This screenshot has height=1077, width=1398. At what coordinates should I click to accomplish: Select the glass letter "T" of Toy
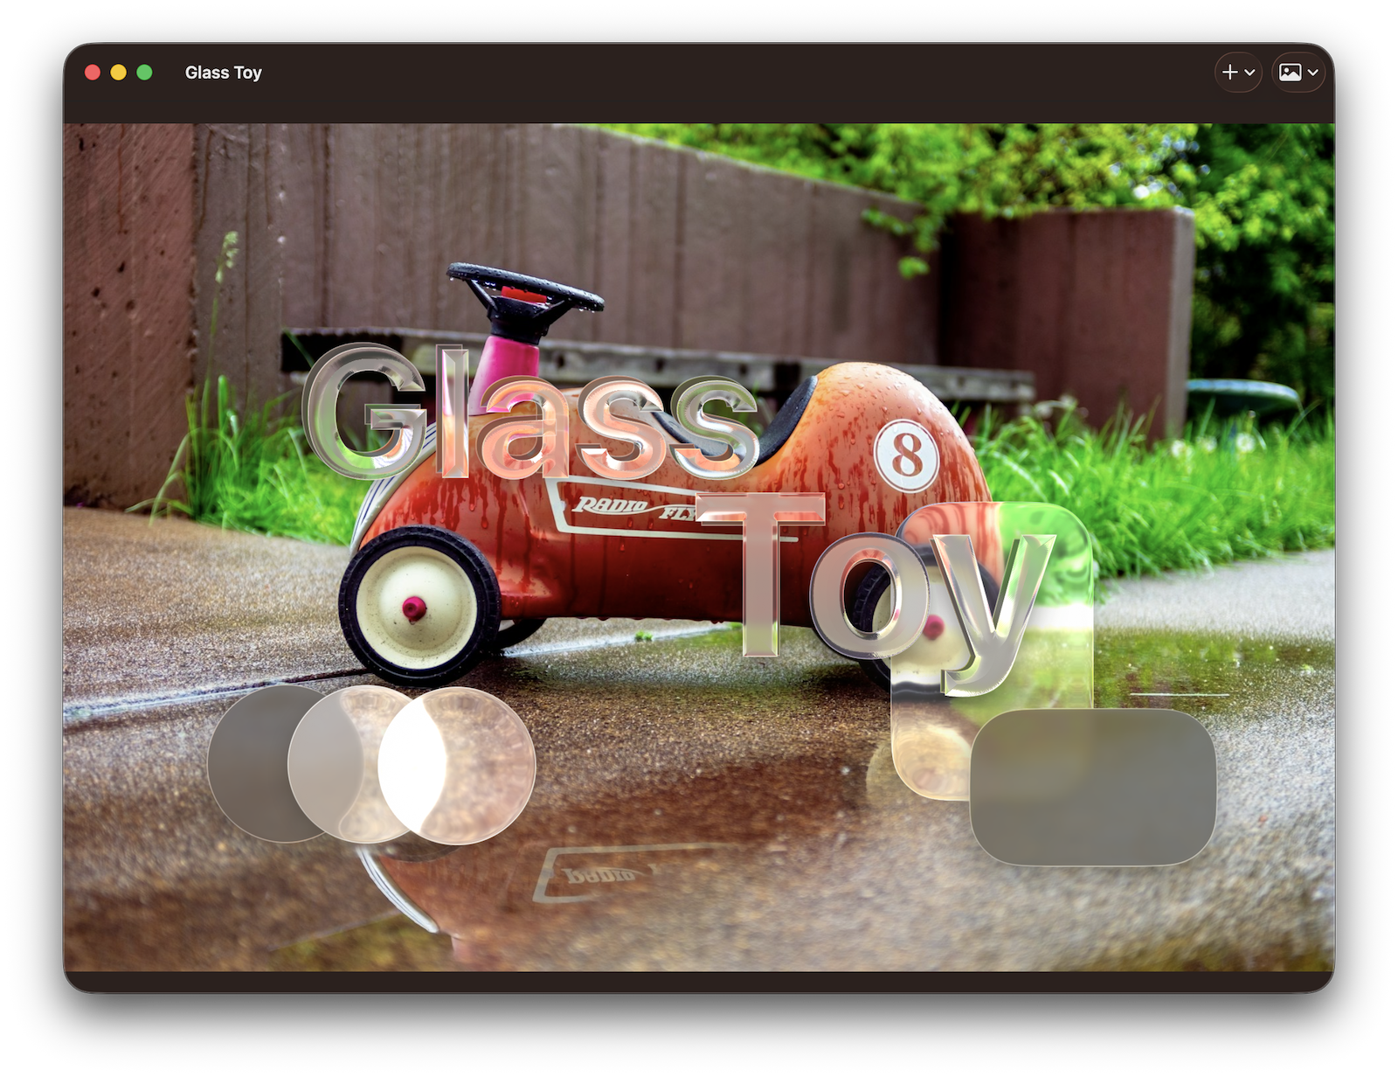pos(761,573)
